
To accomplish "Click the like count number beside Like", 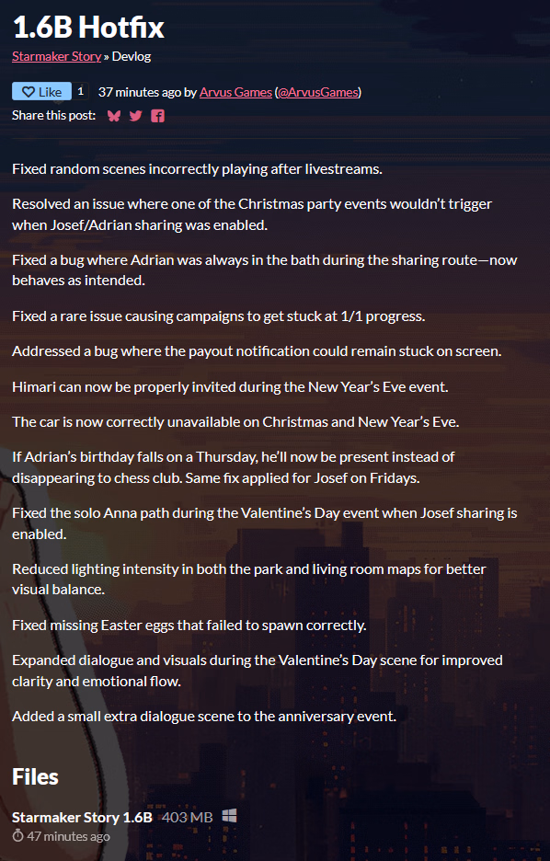I will pyautogui.click(x=81, y=91).
